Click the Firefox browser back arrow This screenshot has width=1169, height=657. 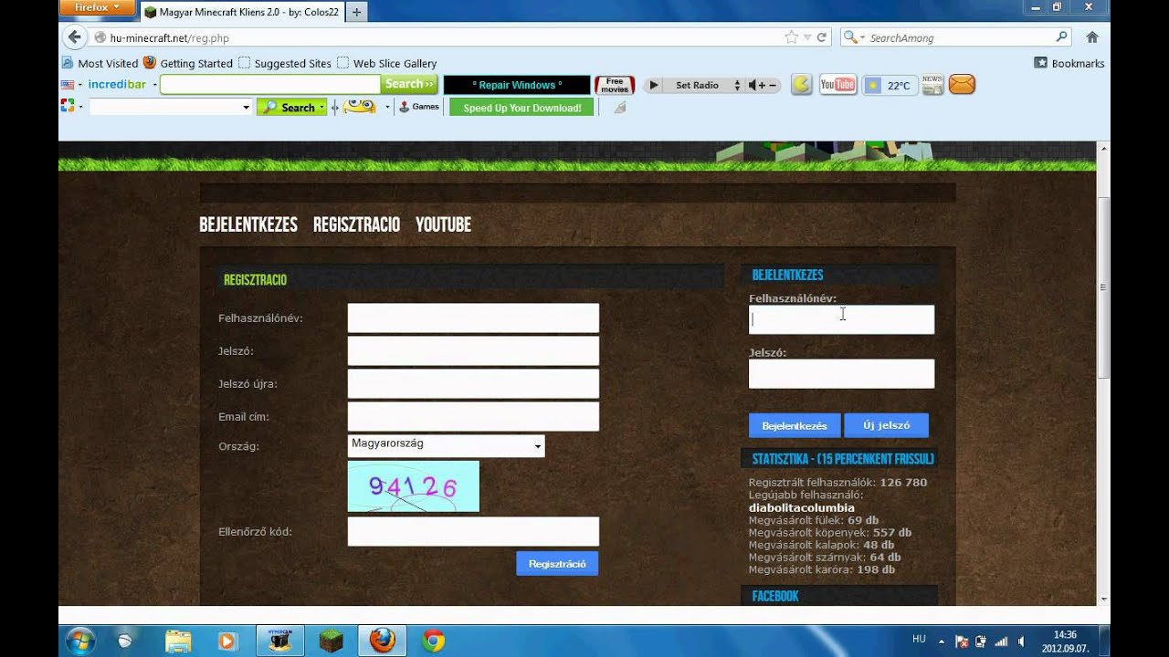click(75, 37)
